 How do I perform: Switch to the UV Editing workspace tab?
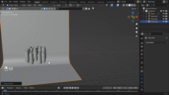tap(63, 2)
